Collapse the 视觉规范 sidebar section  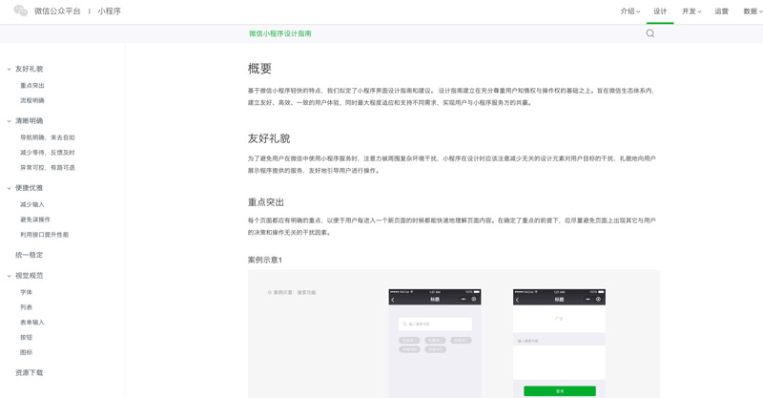point(9,276)
